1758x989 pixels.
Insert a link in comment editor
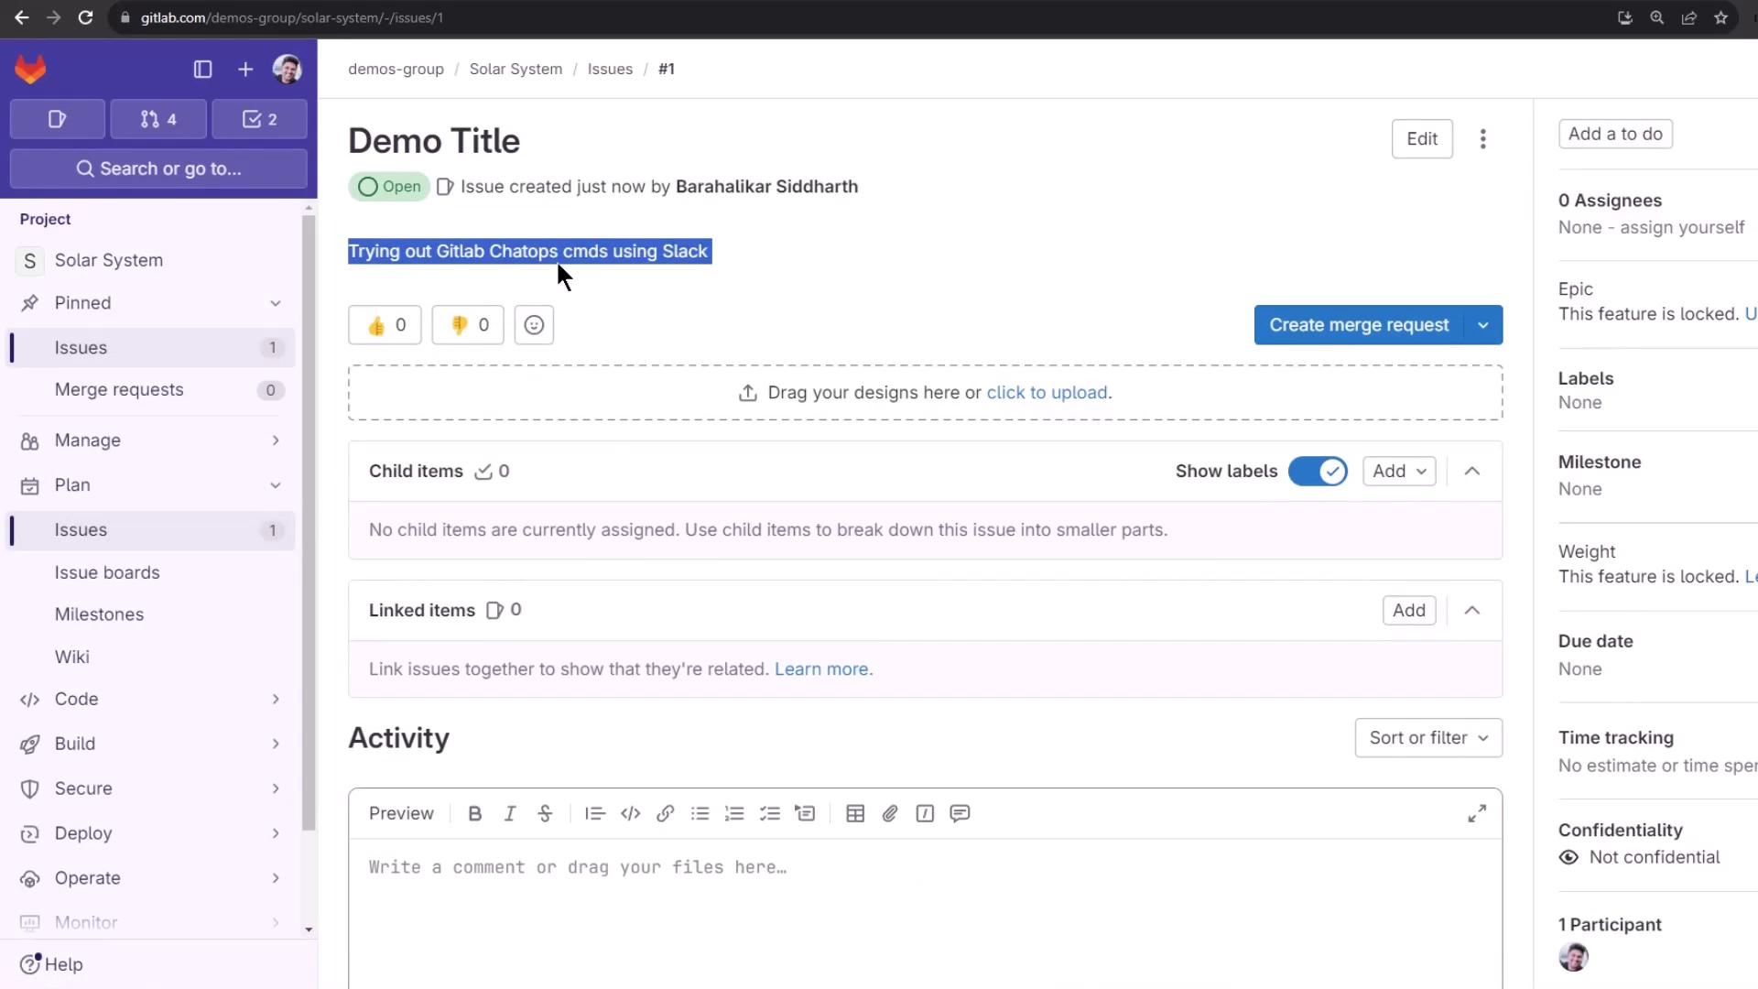coord(666,813)
